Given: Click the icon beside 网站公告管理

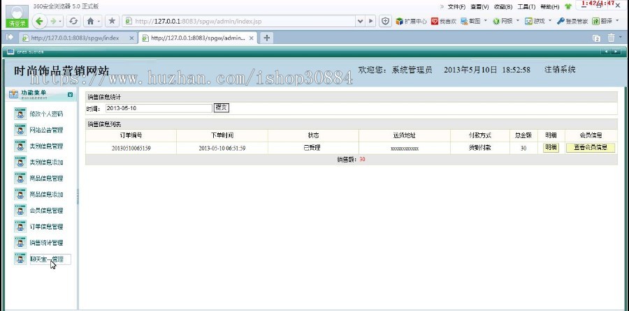Looking at the screenshot, I should coord(20,130).
